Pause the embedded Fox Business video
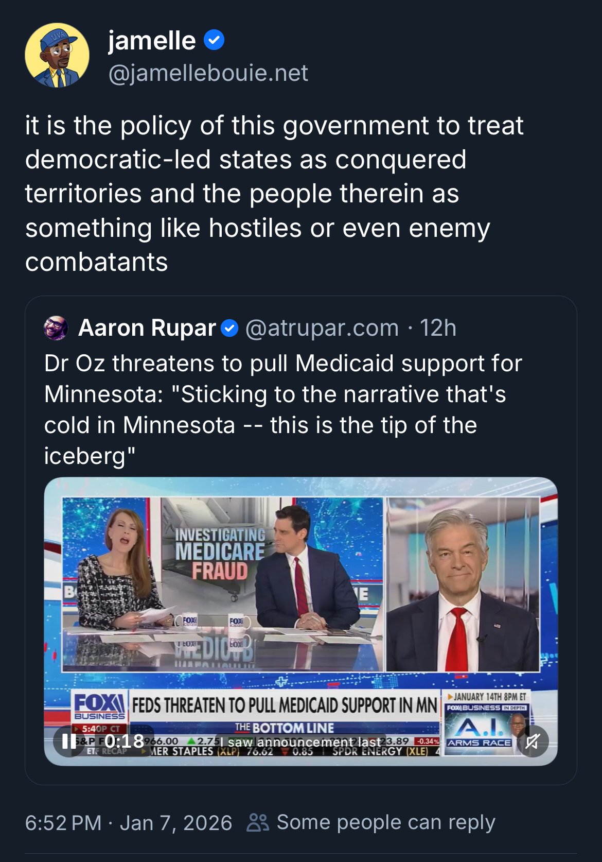The height and width of the screenshot is (862, 602). click(x=69, y=741)
